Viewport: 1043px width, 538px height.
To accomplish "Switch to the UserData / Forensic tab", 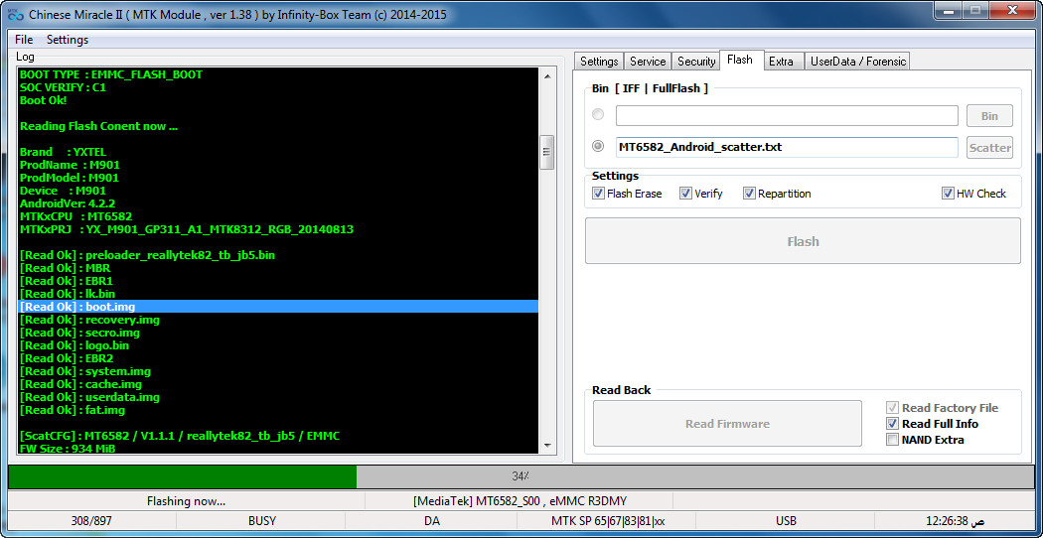I will (x=858, y=62).
